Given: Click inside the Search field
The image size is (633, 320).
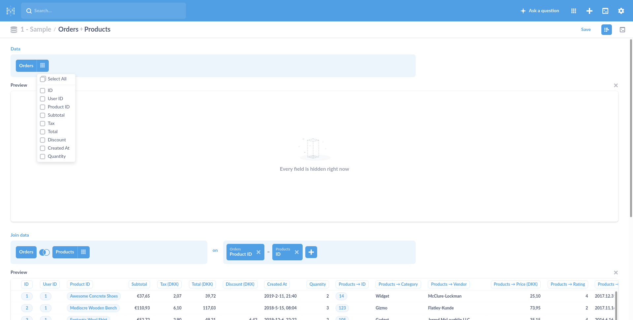Looking at the screenshot, I should click(x=104, y=11).
